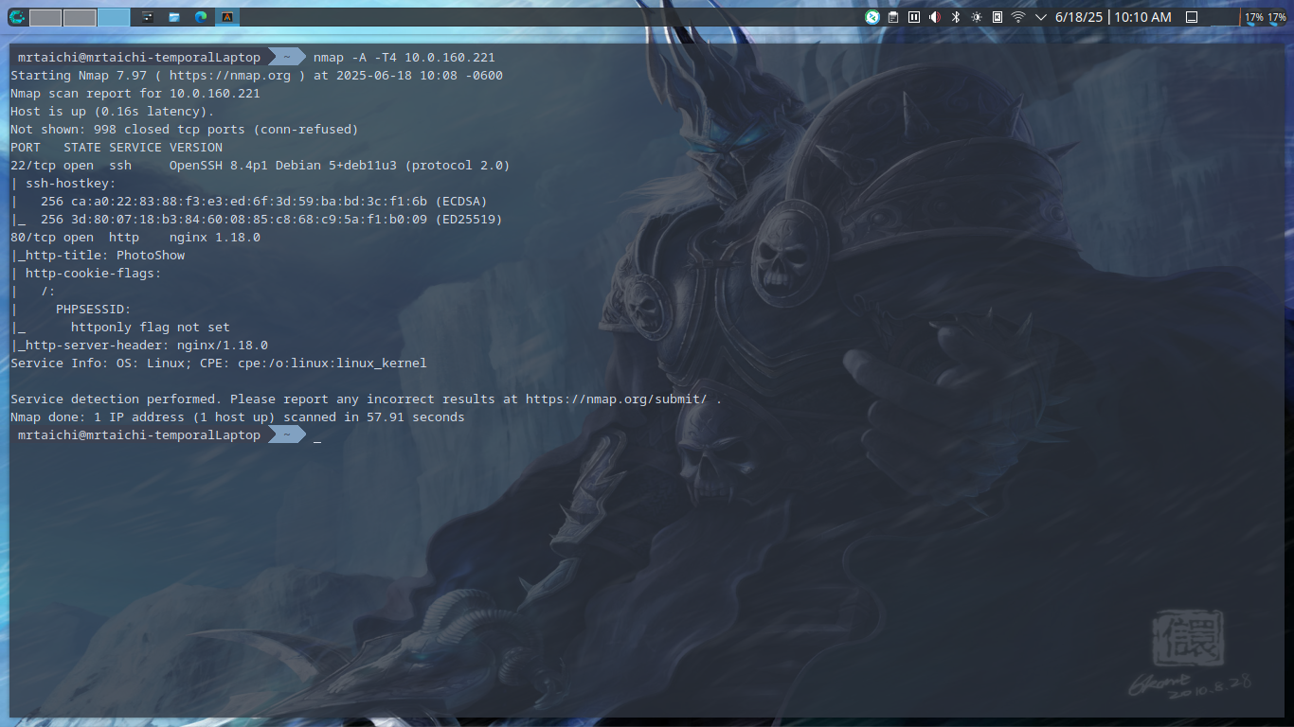Click the pause media tray icon
Viewport: 1294px width, 727px height.
coord(914,17)
